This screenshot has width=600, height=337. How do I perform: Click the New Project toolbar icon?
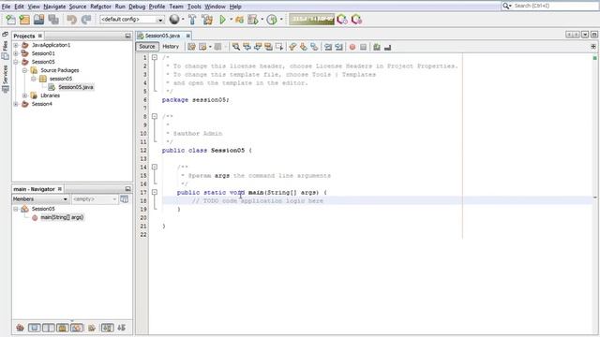24,20
